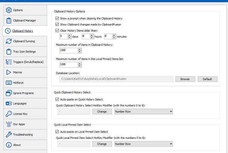Click the Troubleshooting wrench icon
Image resolution: width=228 pixels, height=153 pixels.
9,135
